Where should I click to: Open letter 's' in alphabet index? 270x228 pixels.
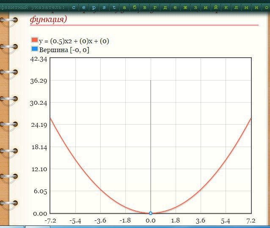(104, 8)
